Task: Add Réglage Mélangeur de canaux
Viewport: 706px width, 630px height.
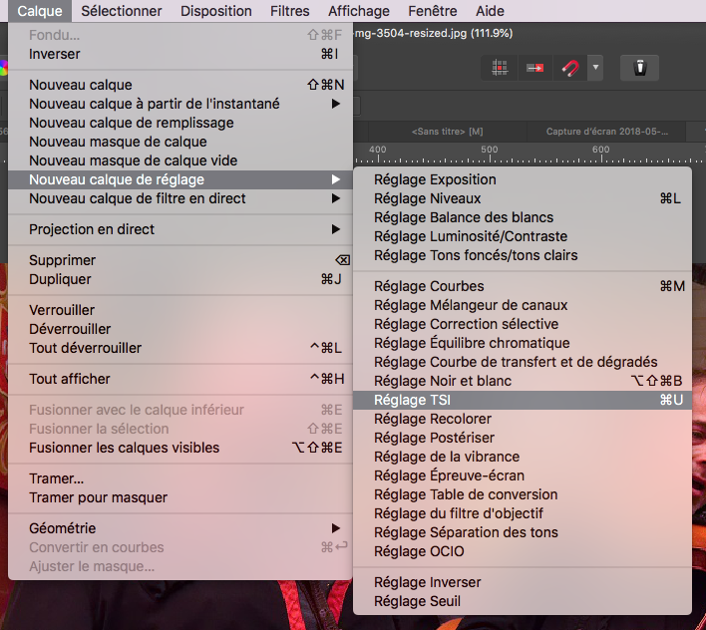Action: pos(523,305)
